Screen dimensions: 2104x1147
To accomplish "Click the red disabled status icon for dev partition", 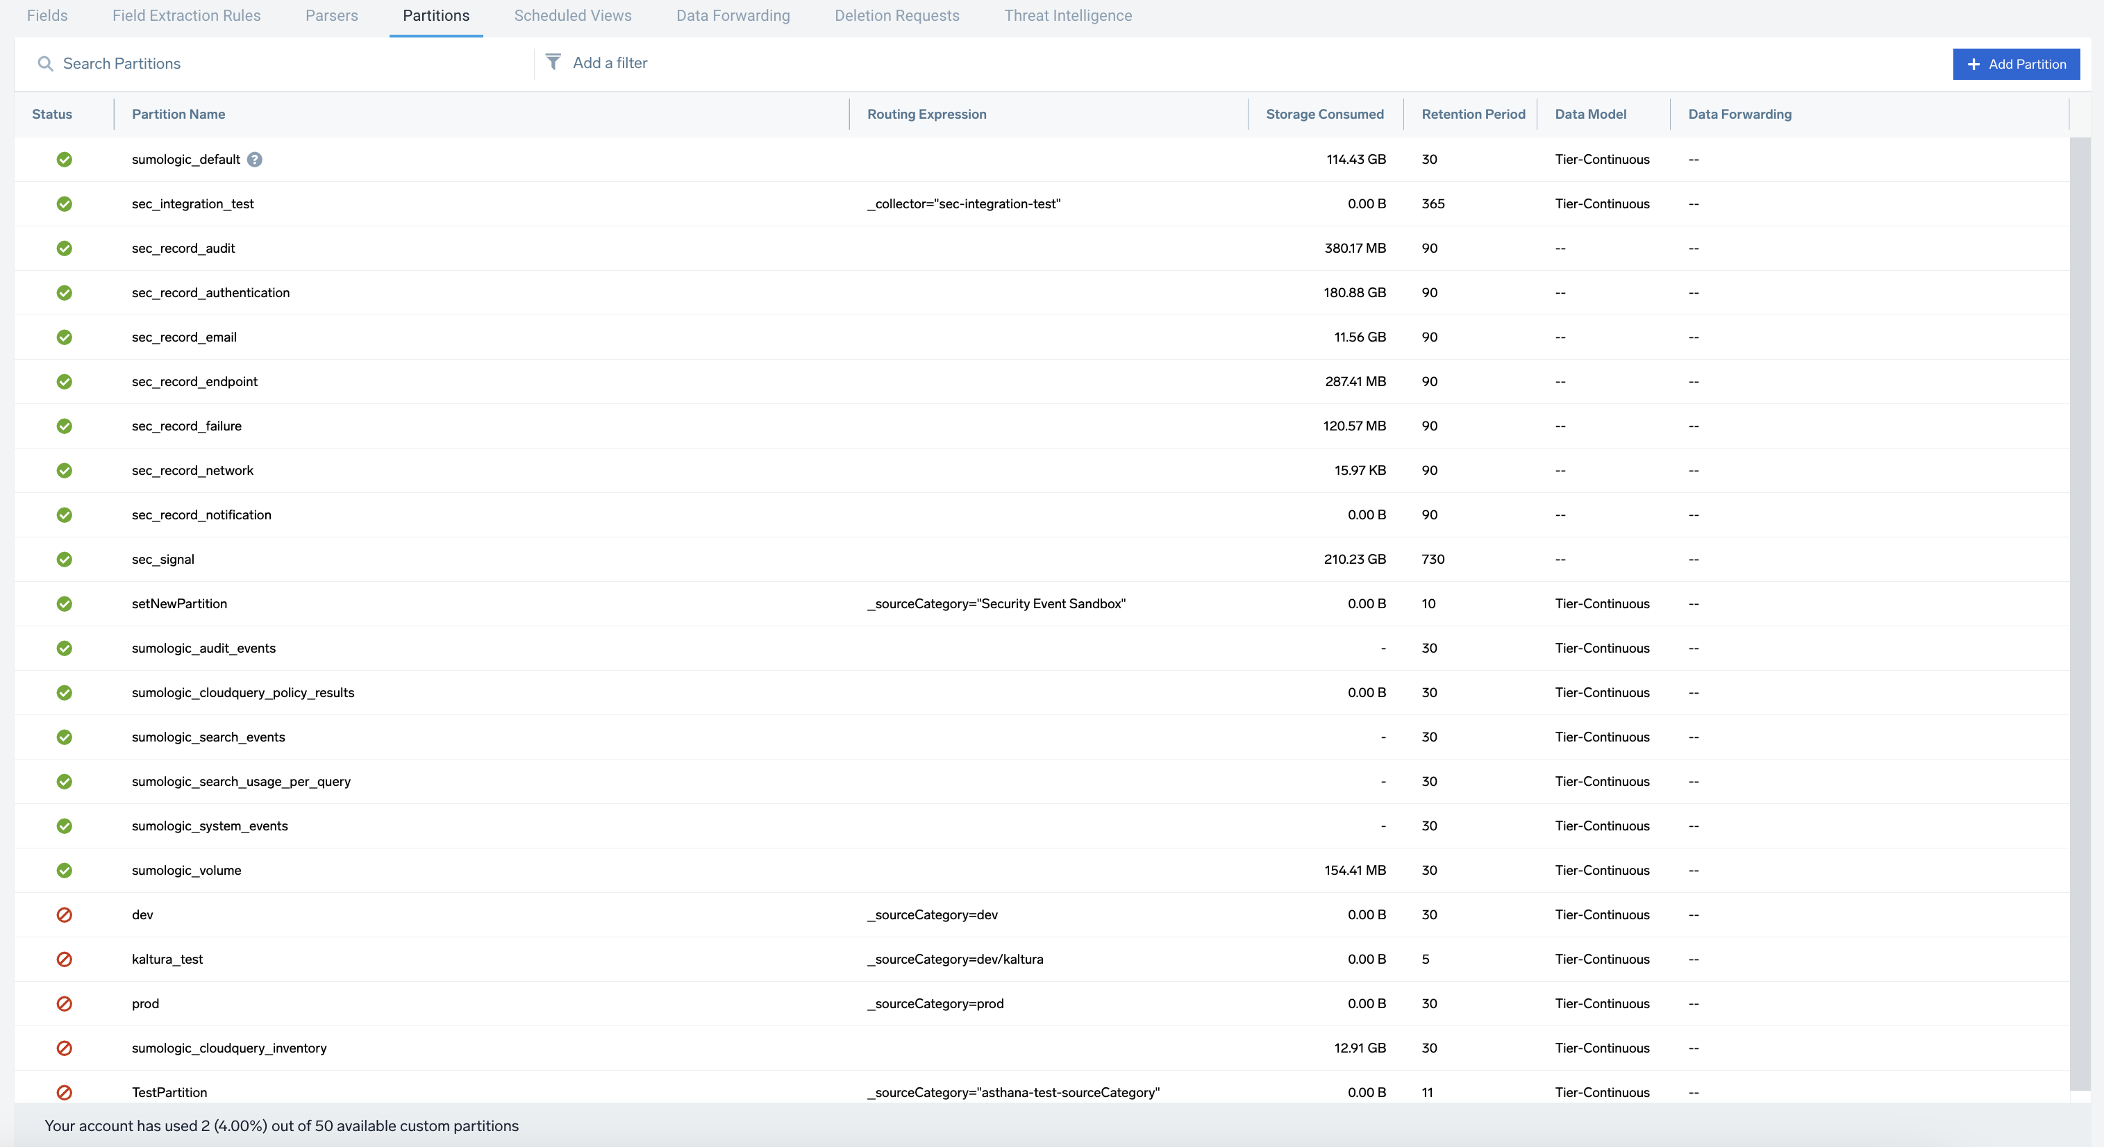I will pos(65,915).
